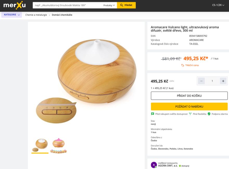Viewport: 229px width, 169px height.
Task: Decrease quantity with the minus button
Action: coord(201,81)
